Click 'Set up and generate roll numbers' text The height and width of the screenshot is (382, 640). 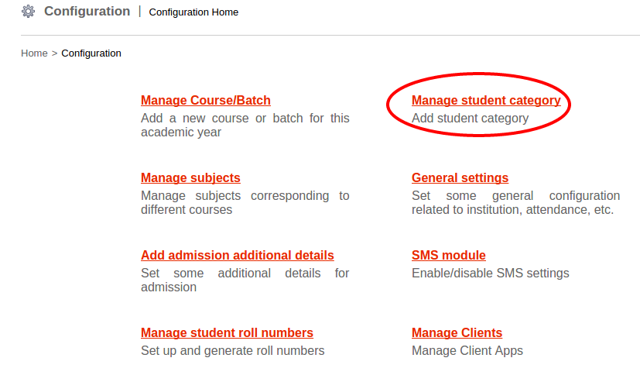[x=232, y=351]
